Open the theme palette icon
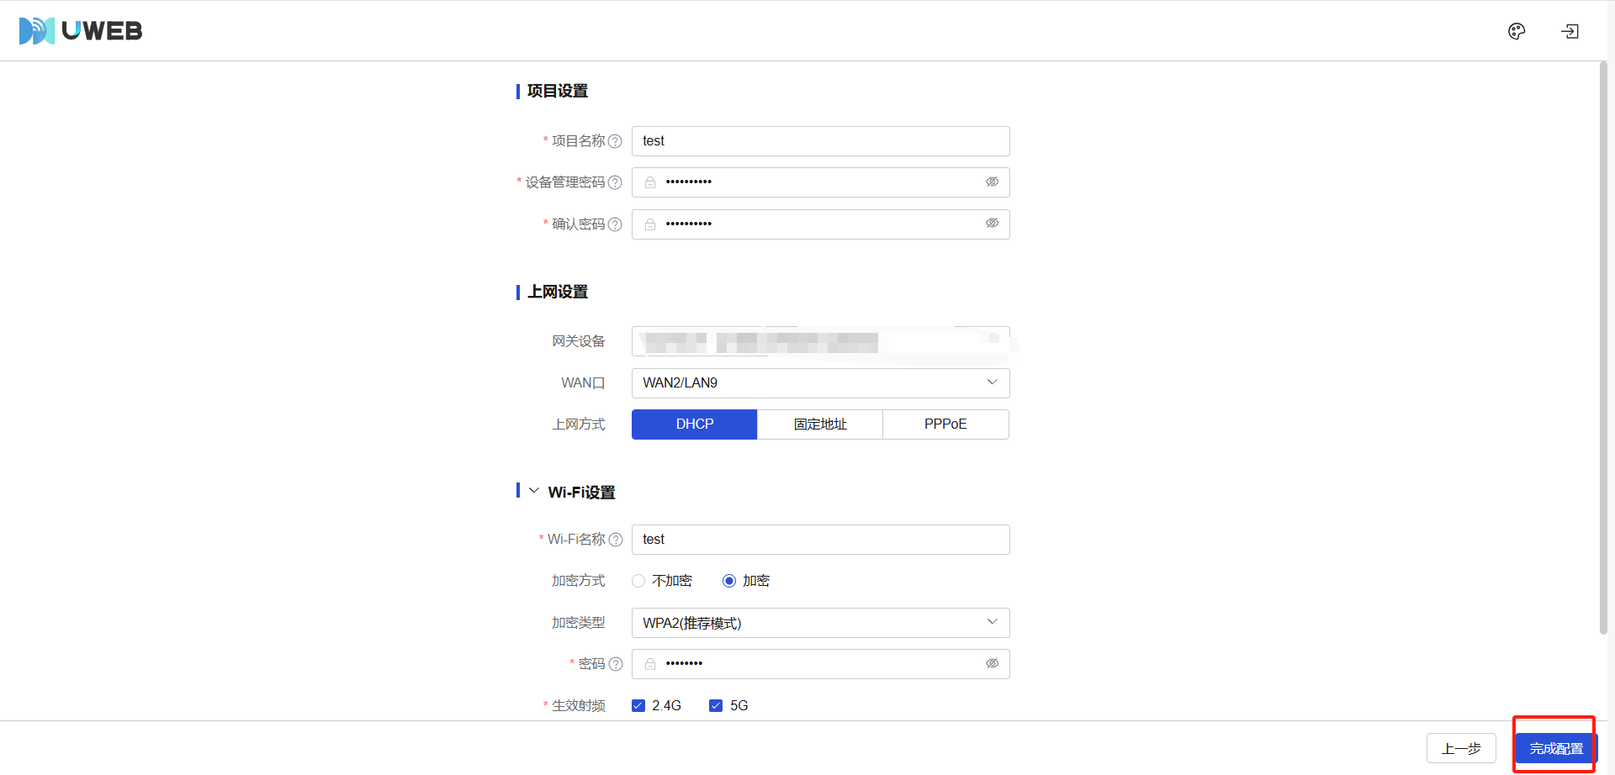Viewport: 1615px width, 775px height. pos(1517,31)
